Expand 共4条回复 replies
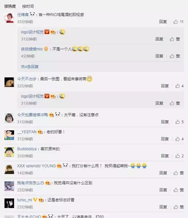 click(x=30, y=66)
